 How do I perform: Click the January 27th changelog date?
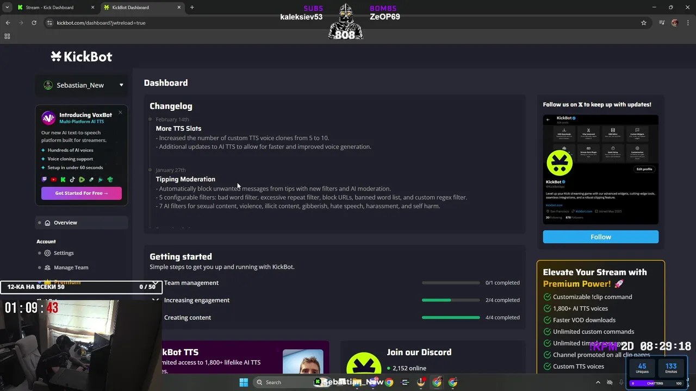171,170
